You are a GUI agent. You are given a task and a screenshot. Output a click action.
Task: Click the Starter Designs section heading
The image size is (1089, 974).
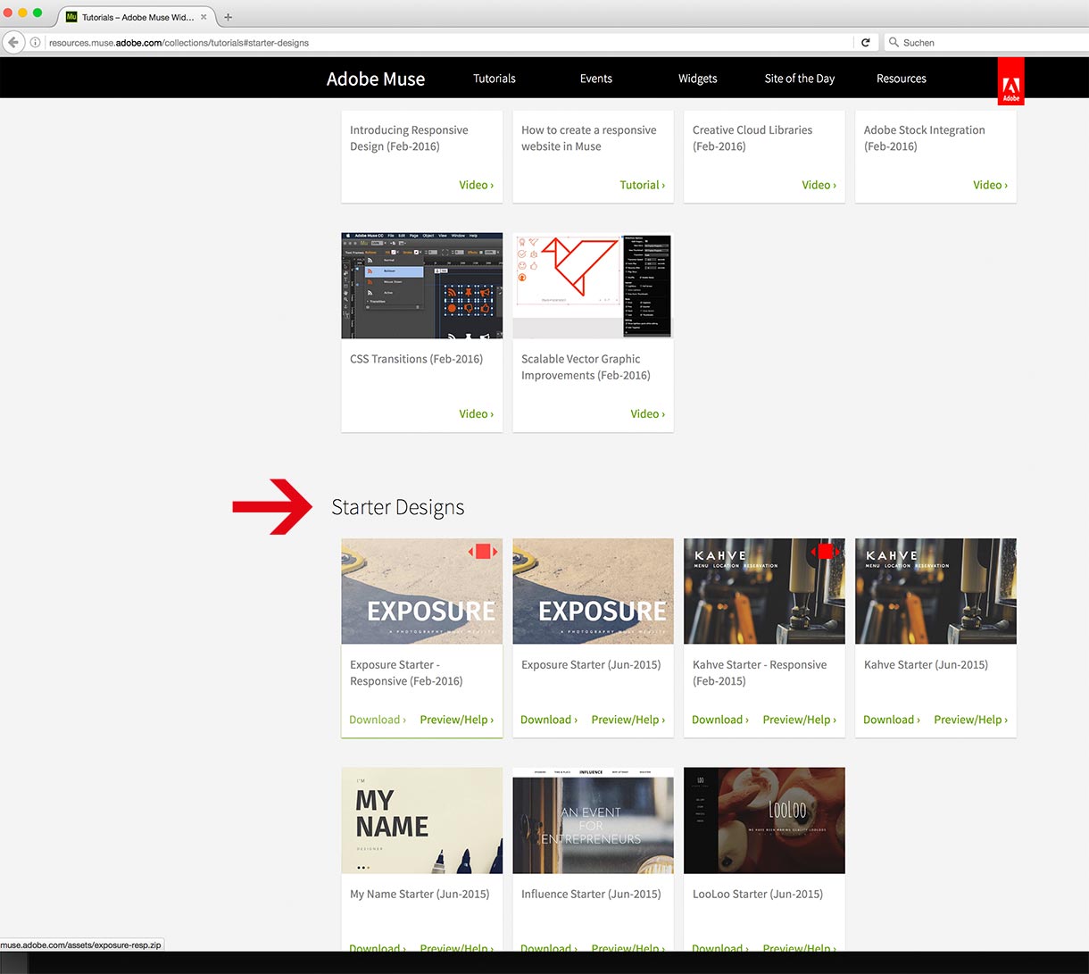point(398,507)
